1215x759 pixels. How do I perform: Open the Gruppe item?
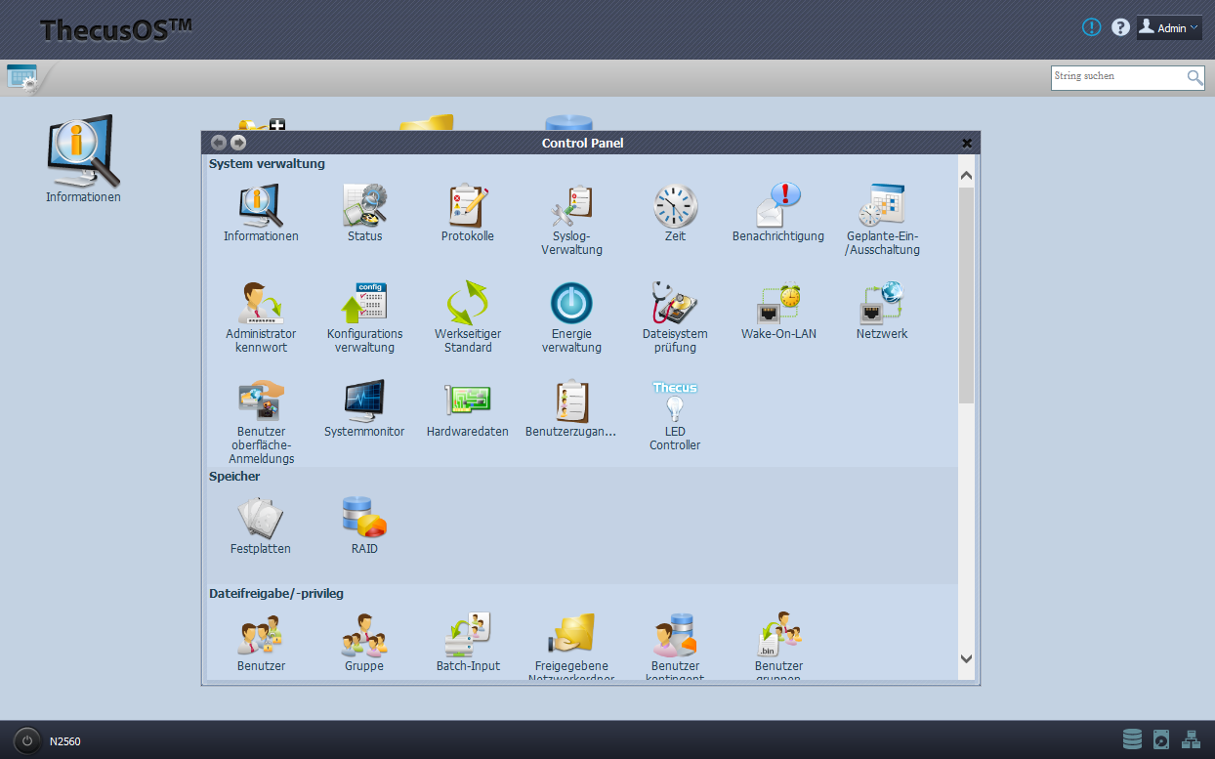click(364, 643)
